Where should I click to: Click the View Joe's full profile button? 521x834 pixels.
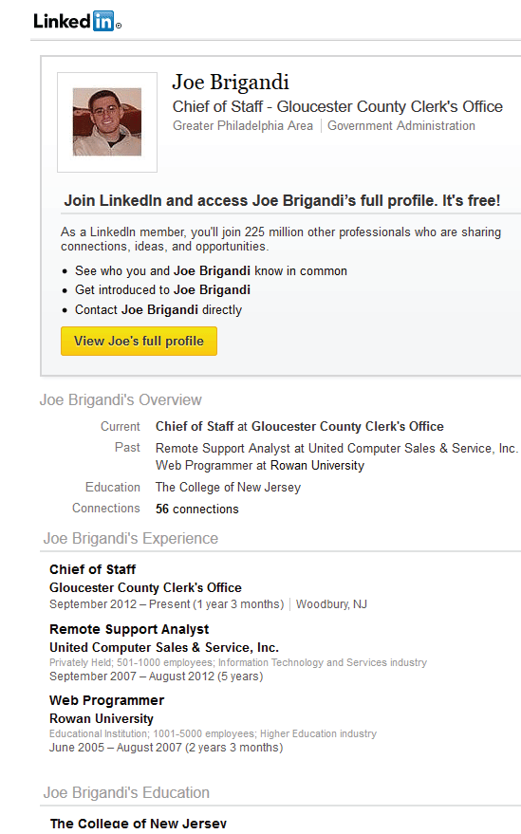click(x=139, y=341)
